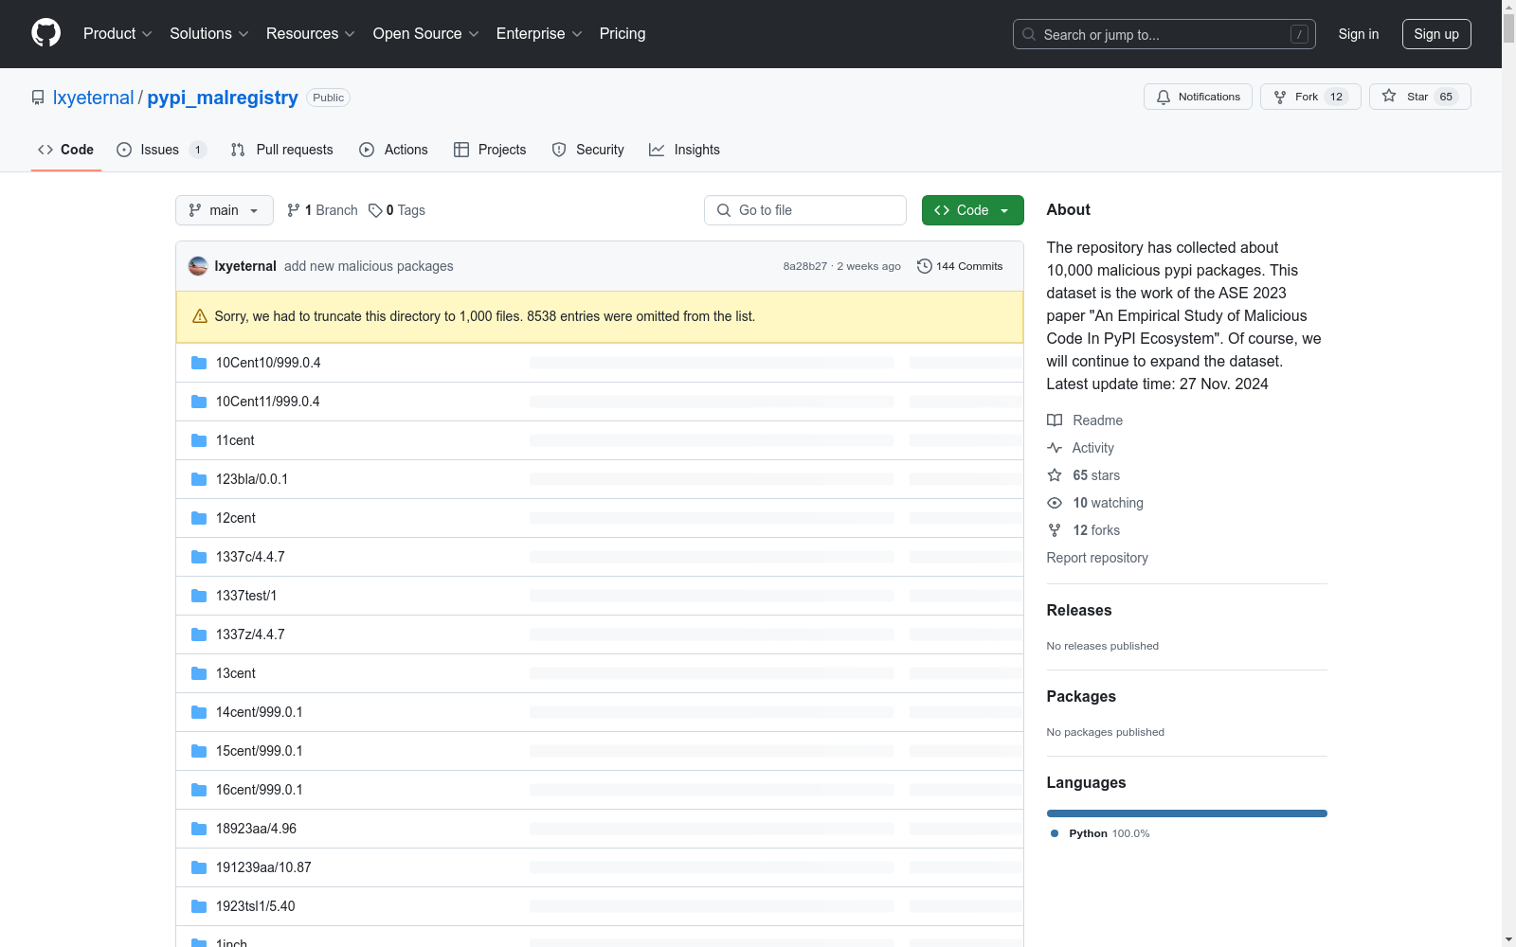This screenshot has width=1516, height=947.
Task: Select the eye icon next to 10 watching
Action: (1055, 503)
